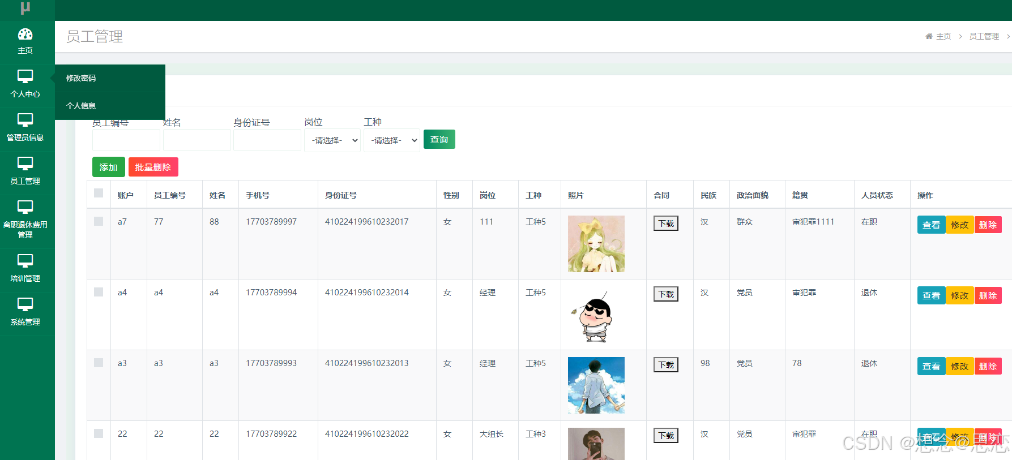Image resolution: width=1012 pixels, height=460 pixels.
Task: Open 员工管理 sidebar menu label
Action: (x=25, y=181)
